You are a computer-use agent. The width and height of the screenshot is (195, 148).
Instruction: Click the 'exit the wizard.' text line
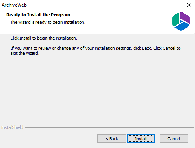[25, 53]
